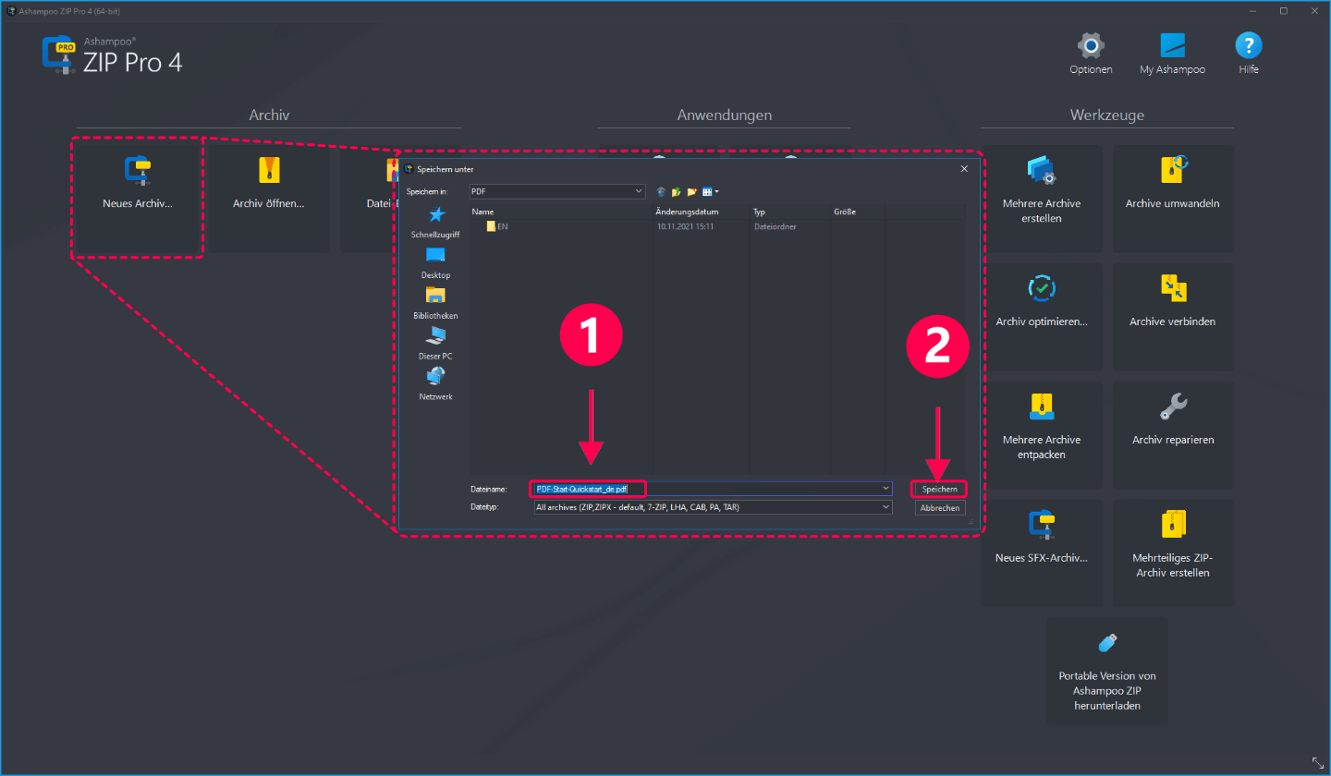Click the Dateiordner type cell
The width and height of the screenshot is (1331, 776).
(775, 225)
